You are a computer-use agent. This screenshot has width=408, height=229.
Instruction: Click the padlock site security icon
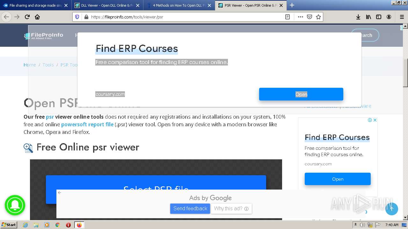[x=86, y=17]
